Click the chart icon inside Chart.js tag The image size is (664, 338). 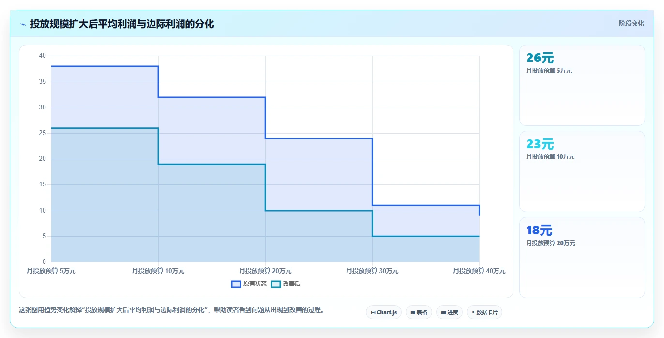point(373,313)
